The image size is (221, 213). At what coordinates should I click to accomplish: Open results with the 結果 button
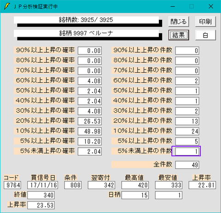[x=179, y=35]
